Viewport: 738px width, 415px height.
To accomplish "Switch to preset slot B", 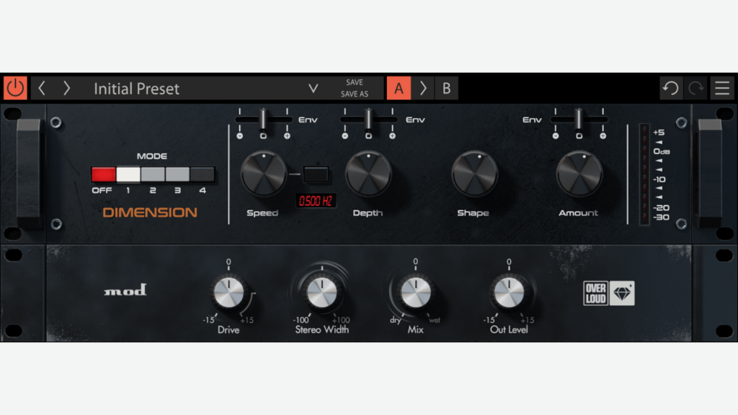I will 446,88.
